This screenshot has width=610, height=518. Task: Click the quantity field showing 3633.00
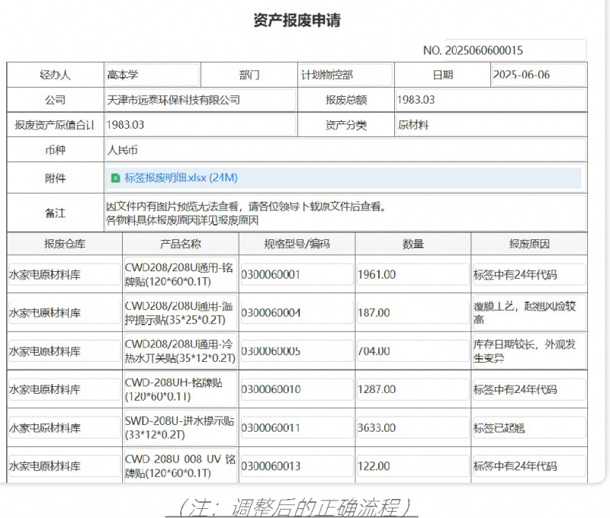point(412,428)
